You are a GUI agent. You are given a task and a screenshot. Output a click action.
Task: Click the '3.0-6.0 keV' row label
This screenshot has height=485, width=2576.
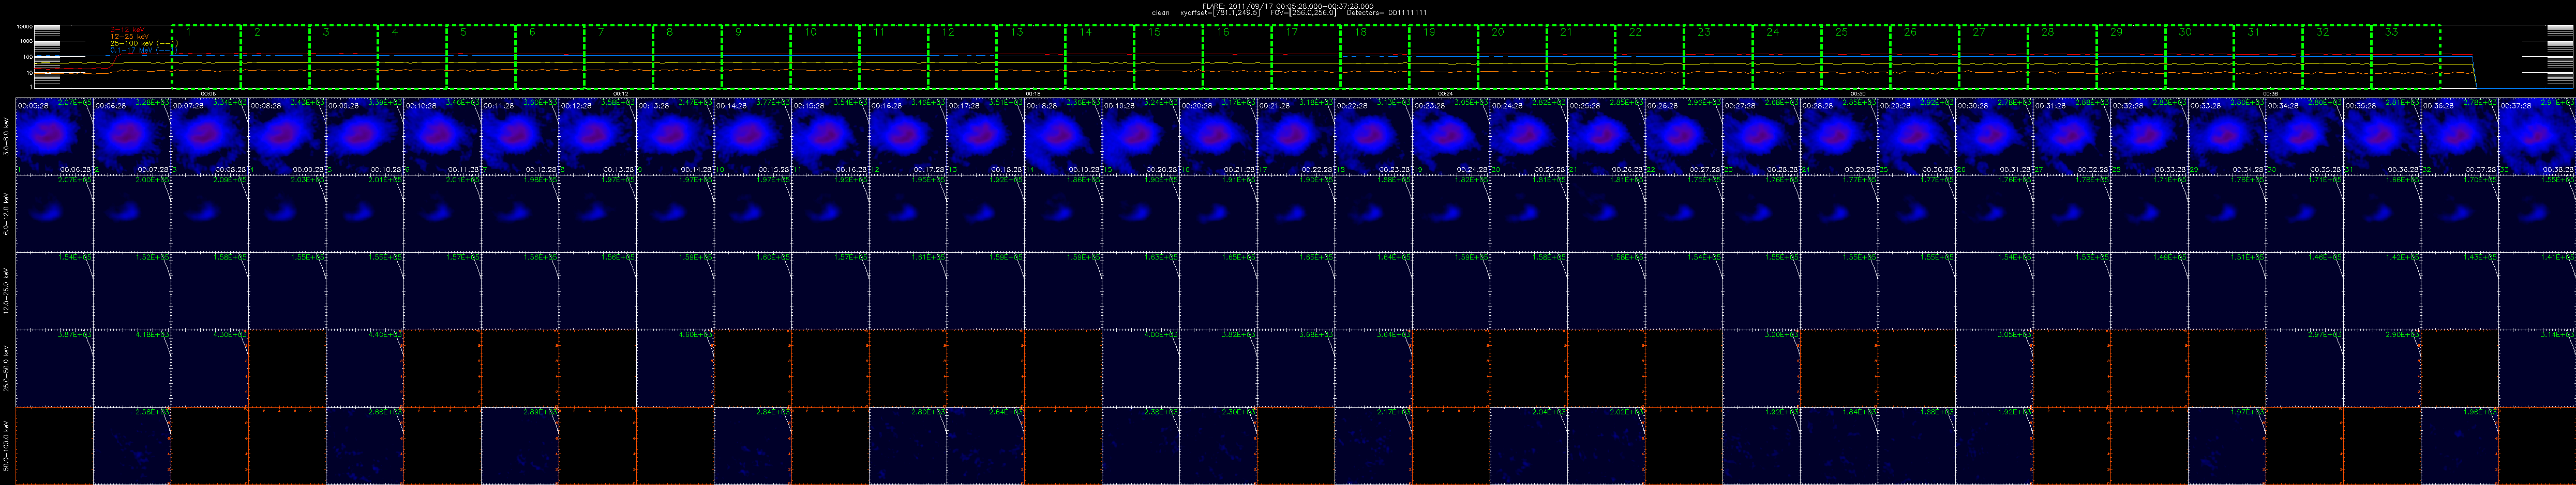pos(7,137)
